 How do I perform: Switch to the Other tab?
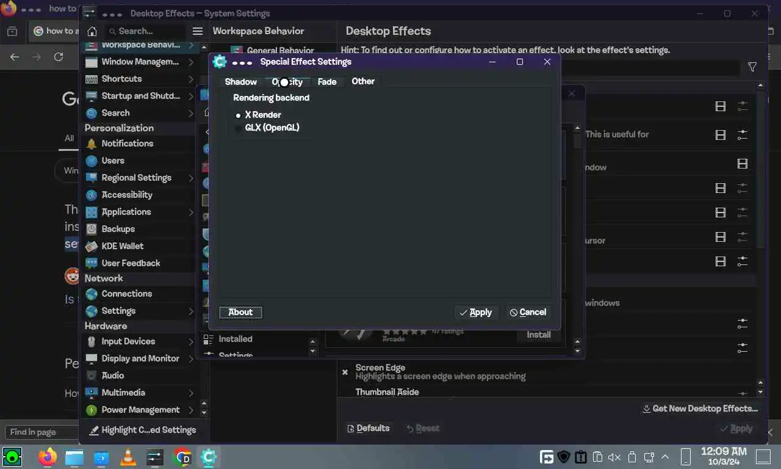pyautogui.click(x=363, y=81)
